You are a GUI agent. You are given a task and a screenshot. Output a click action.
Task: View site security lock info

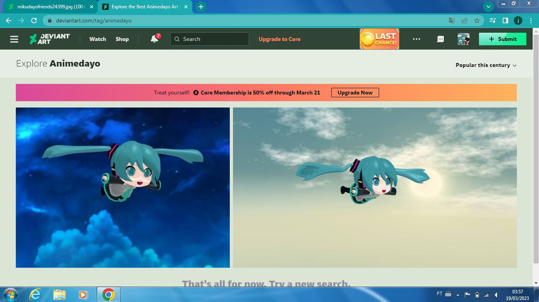[x=50, y=20]
